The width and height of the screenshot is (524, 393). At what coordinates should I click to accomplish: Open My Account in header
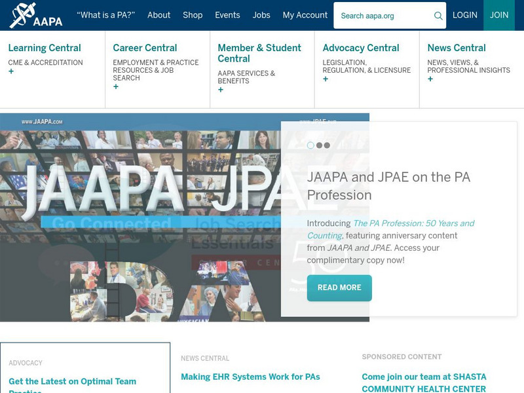point(305,15)
